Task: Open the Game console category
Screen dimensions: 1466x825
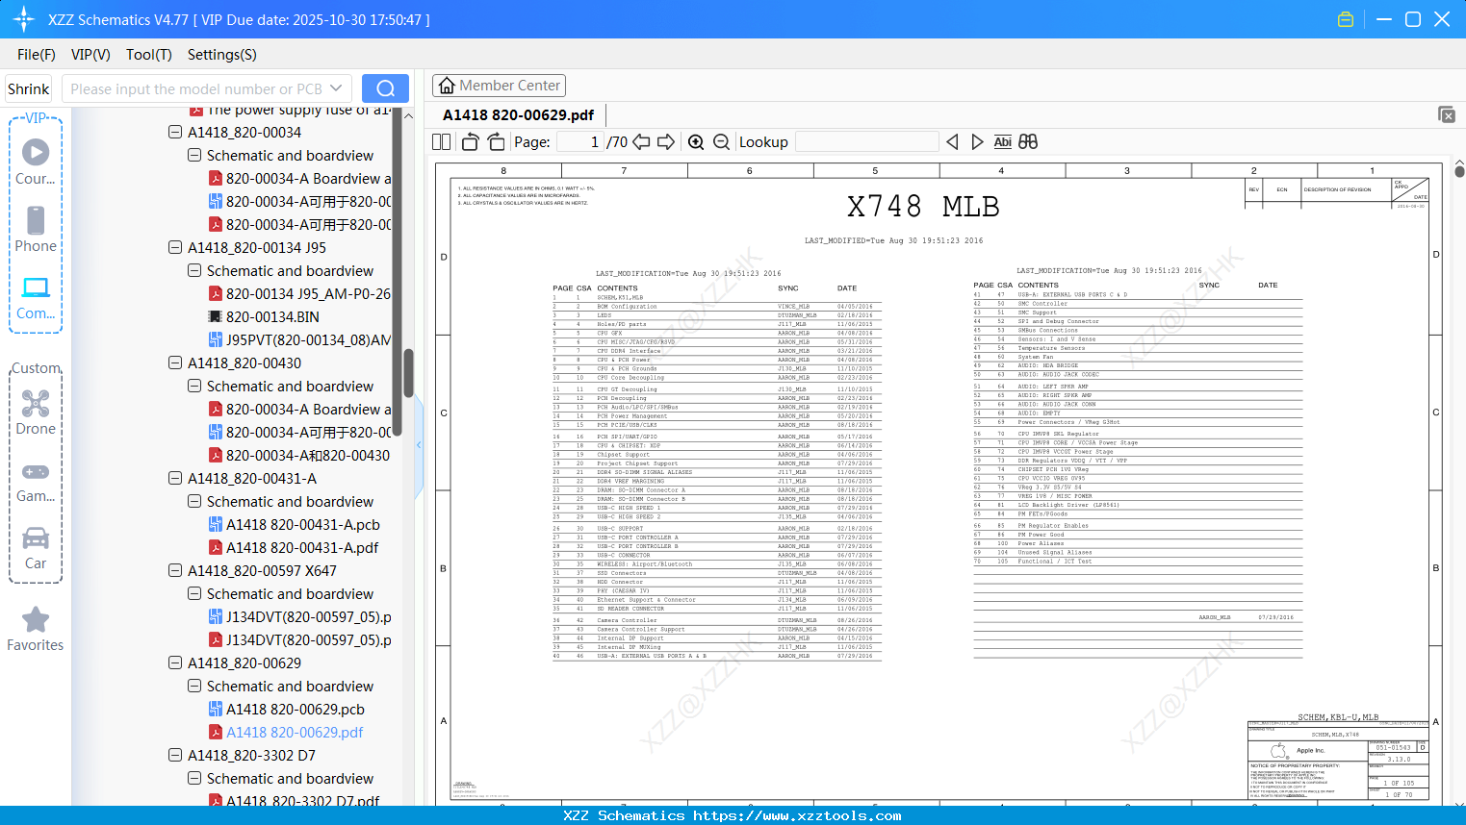Action: pos(36,481)
